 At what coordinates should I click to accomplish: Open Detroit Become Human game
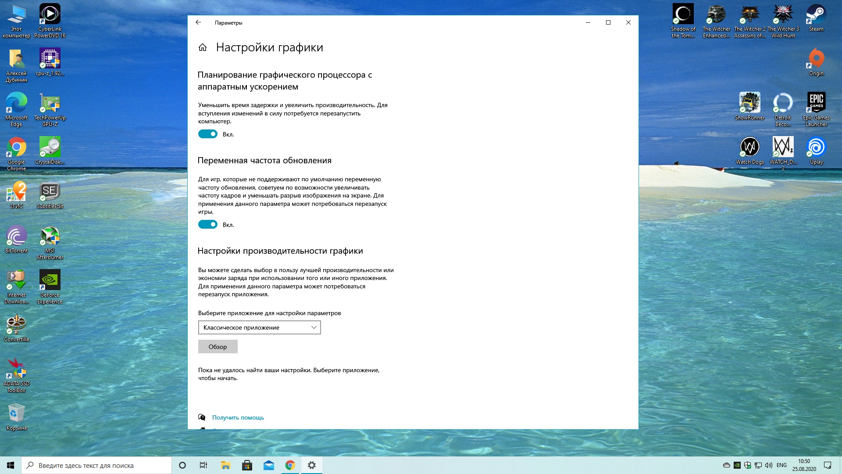[x=782, y=103]
